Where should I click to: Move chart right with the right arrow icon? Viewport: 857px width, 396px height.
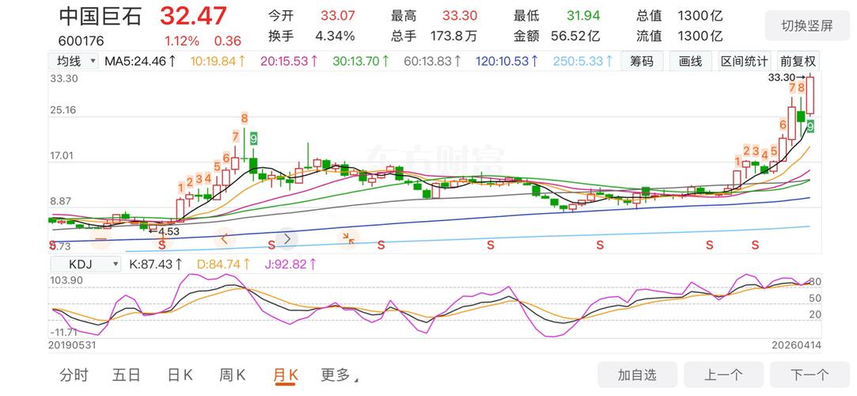click(x=286, y=238)
